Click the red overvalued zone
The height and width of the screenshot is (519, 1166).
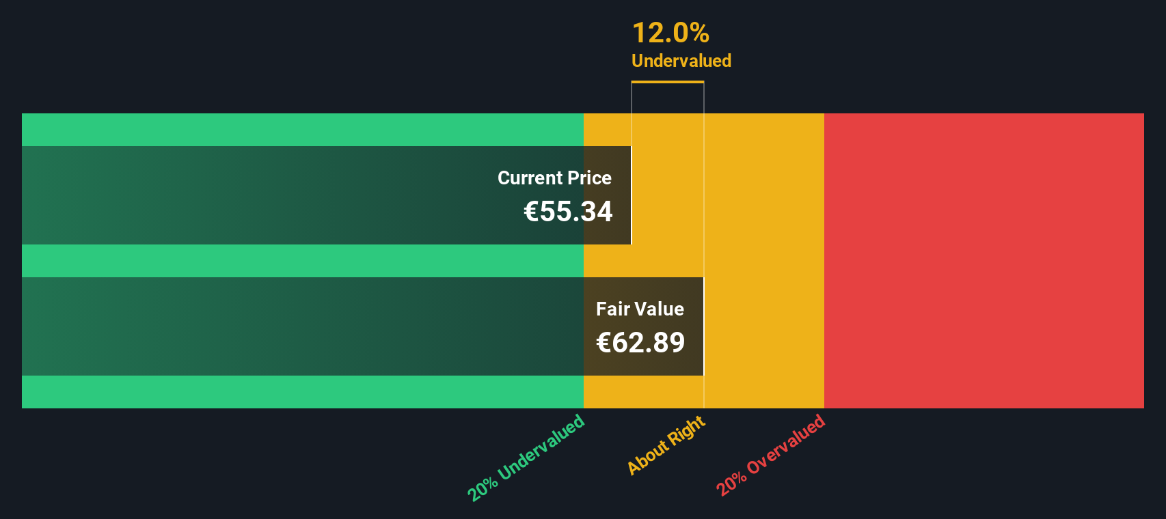984,261
